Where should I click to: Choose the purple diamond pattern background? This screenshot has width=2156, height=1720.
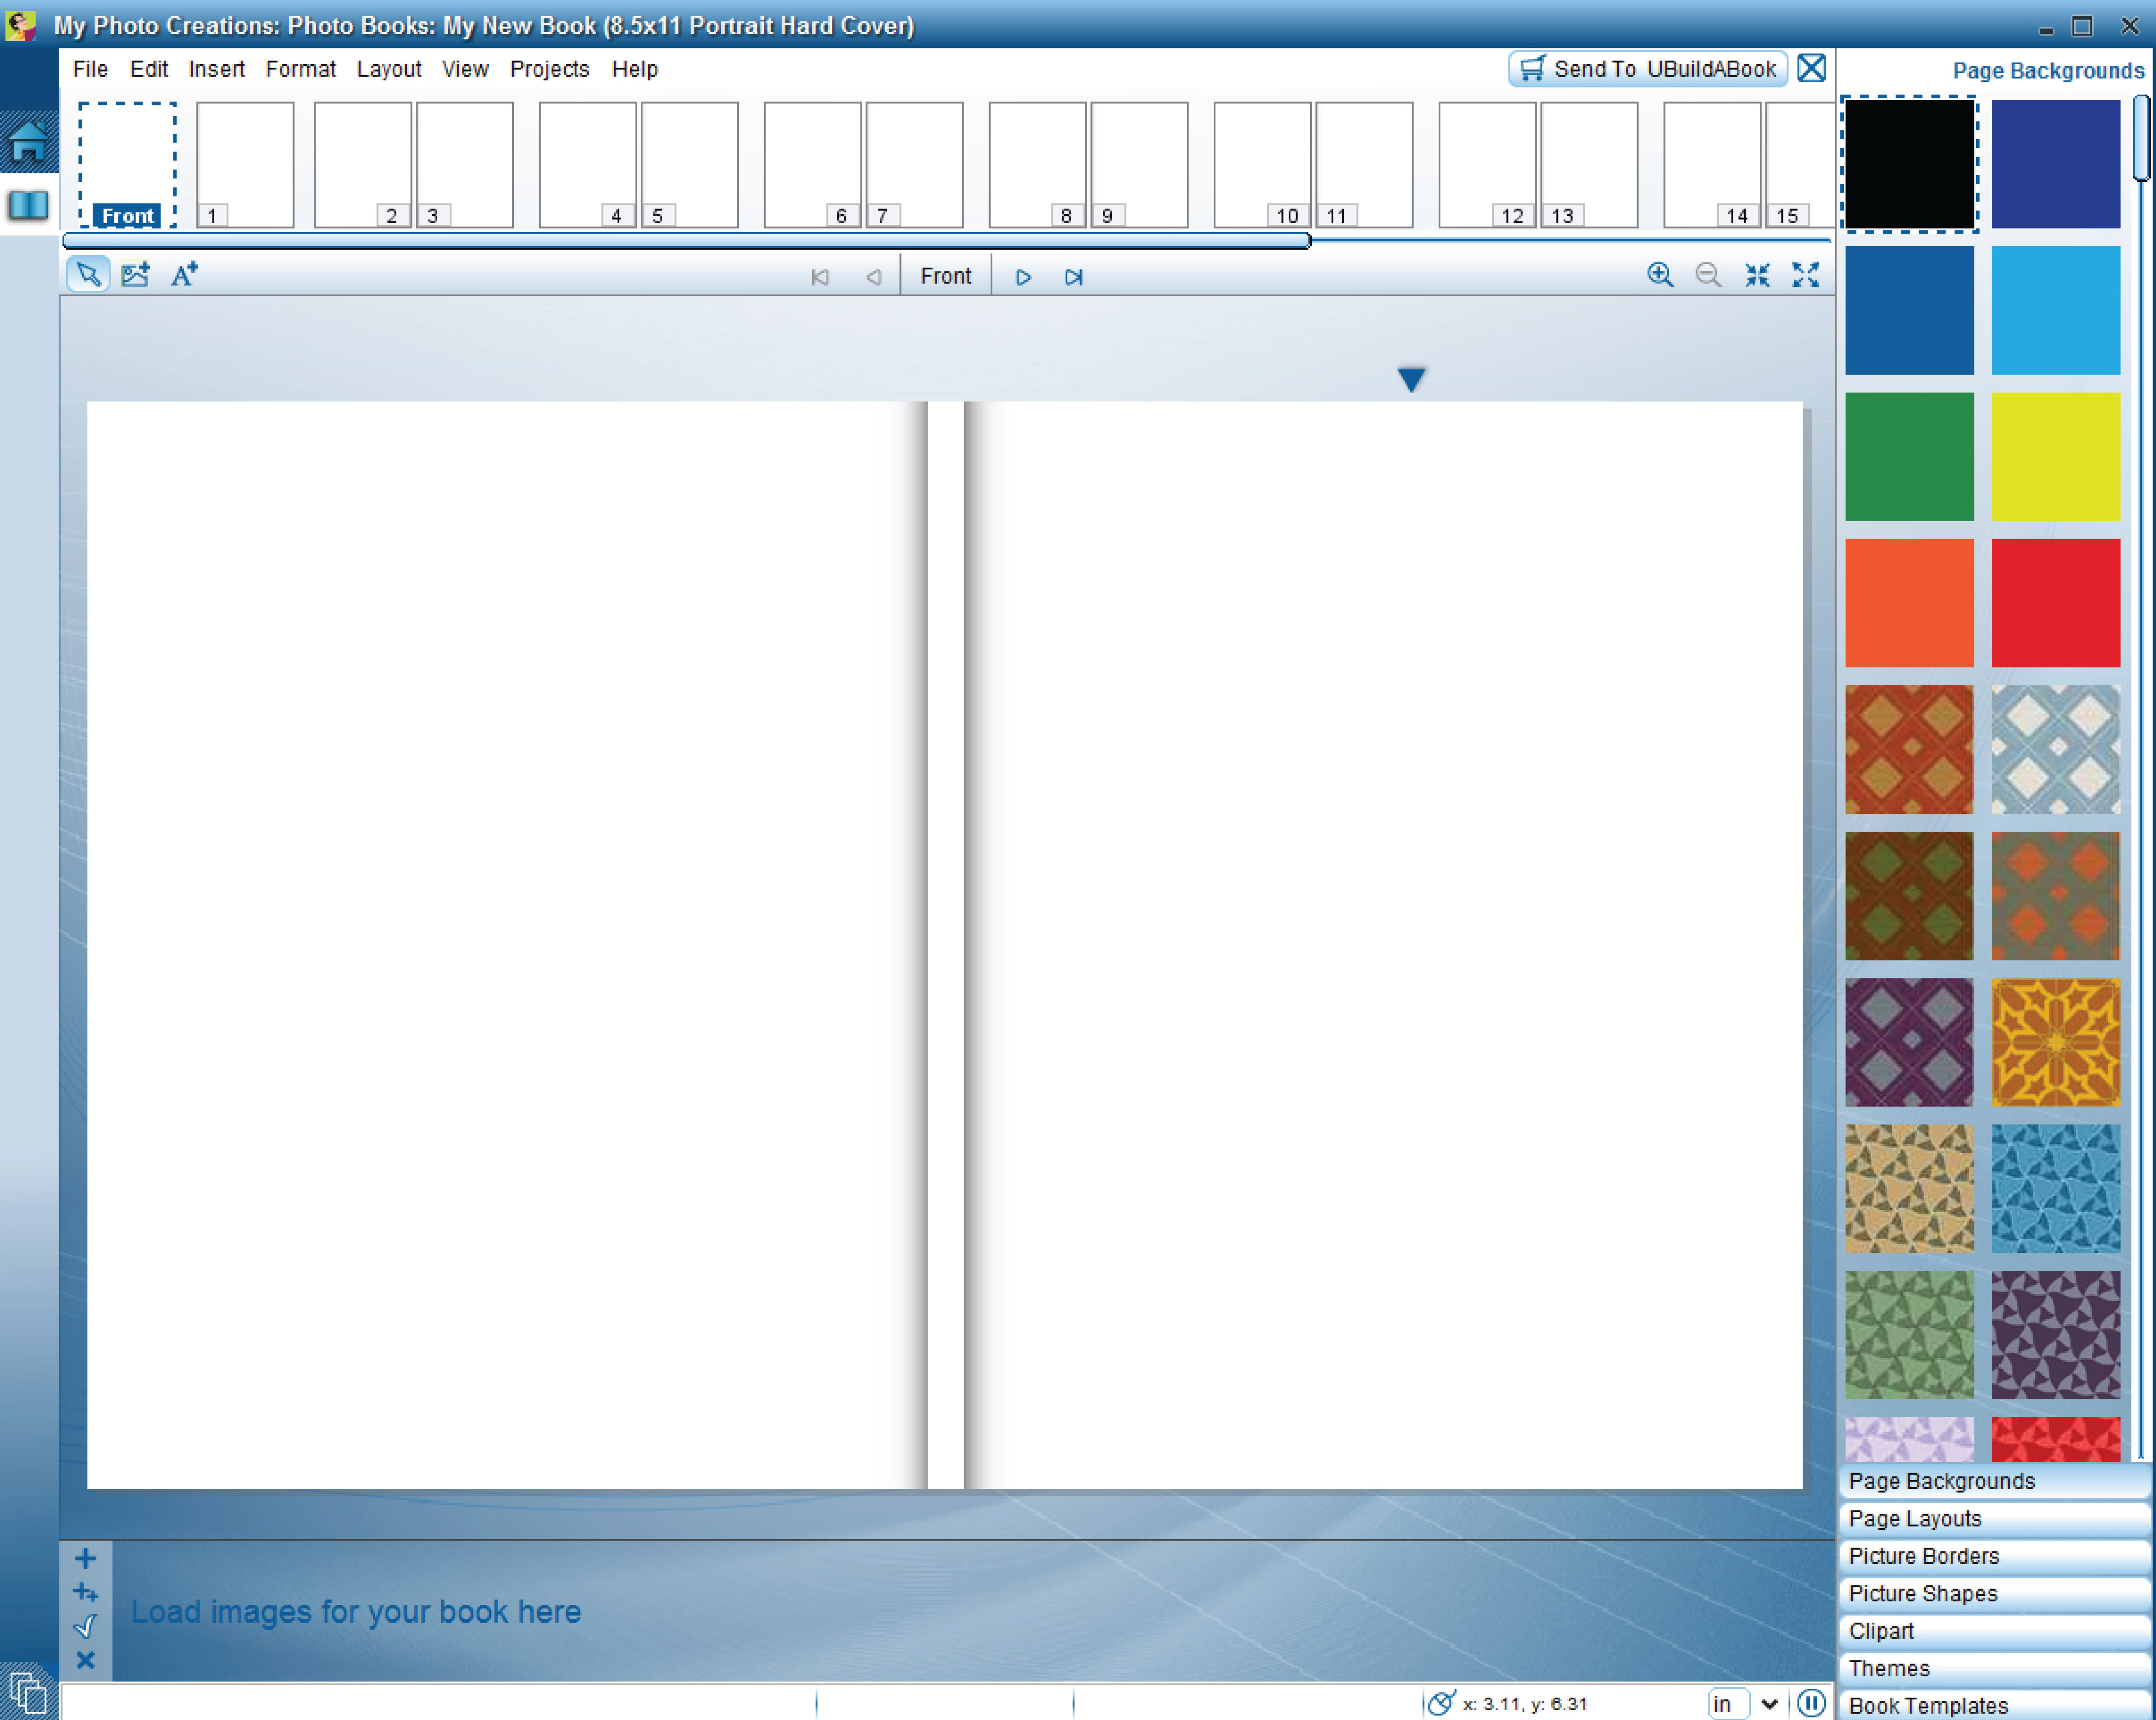(x=1909, y=1042)
